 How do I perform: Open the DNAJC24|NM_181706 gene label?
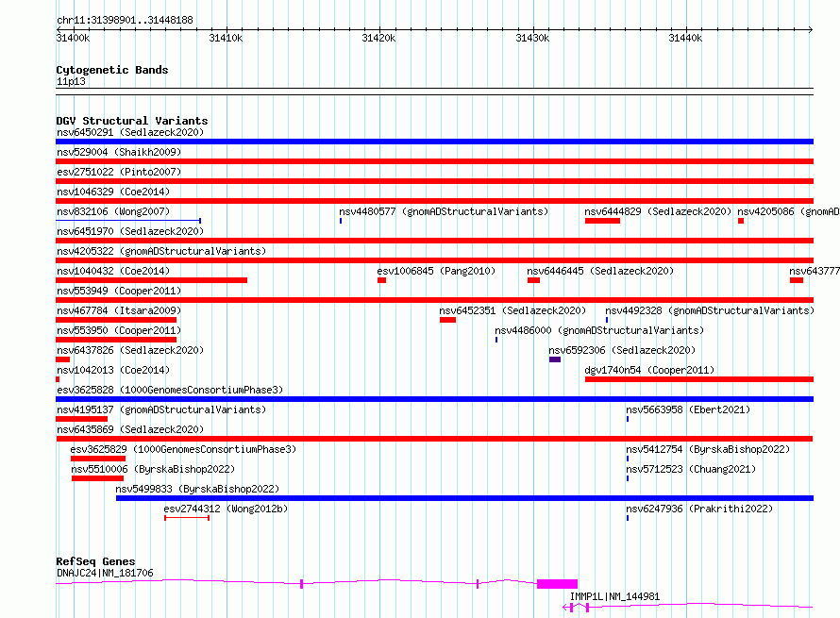[x=105, y=573]
